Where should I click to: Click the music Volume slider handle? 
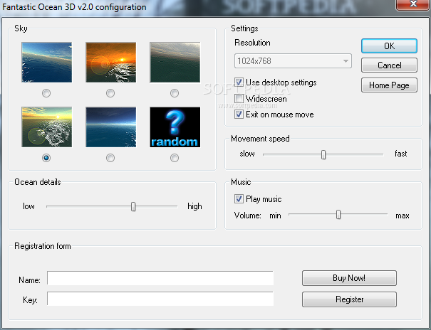pos(338,215)
